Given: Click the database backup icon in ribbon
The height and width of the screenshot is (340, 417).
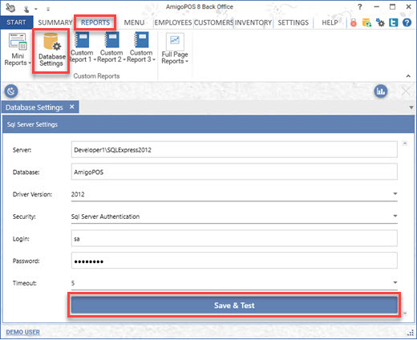Looking at the screenshot, I should tap(366, 22).
